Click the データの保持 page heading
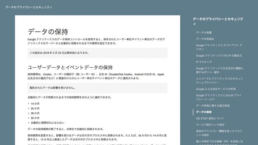The height and width of the screenshot is (145, 258). pos(48,32)
